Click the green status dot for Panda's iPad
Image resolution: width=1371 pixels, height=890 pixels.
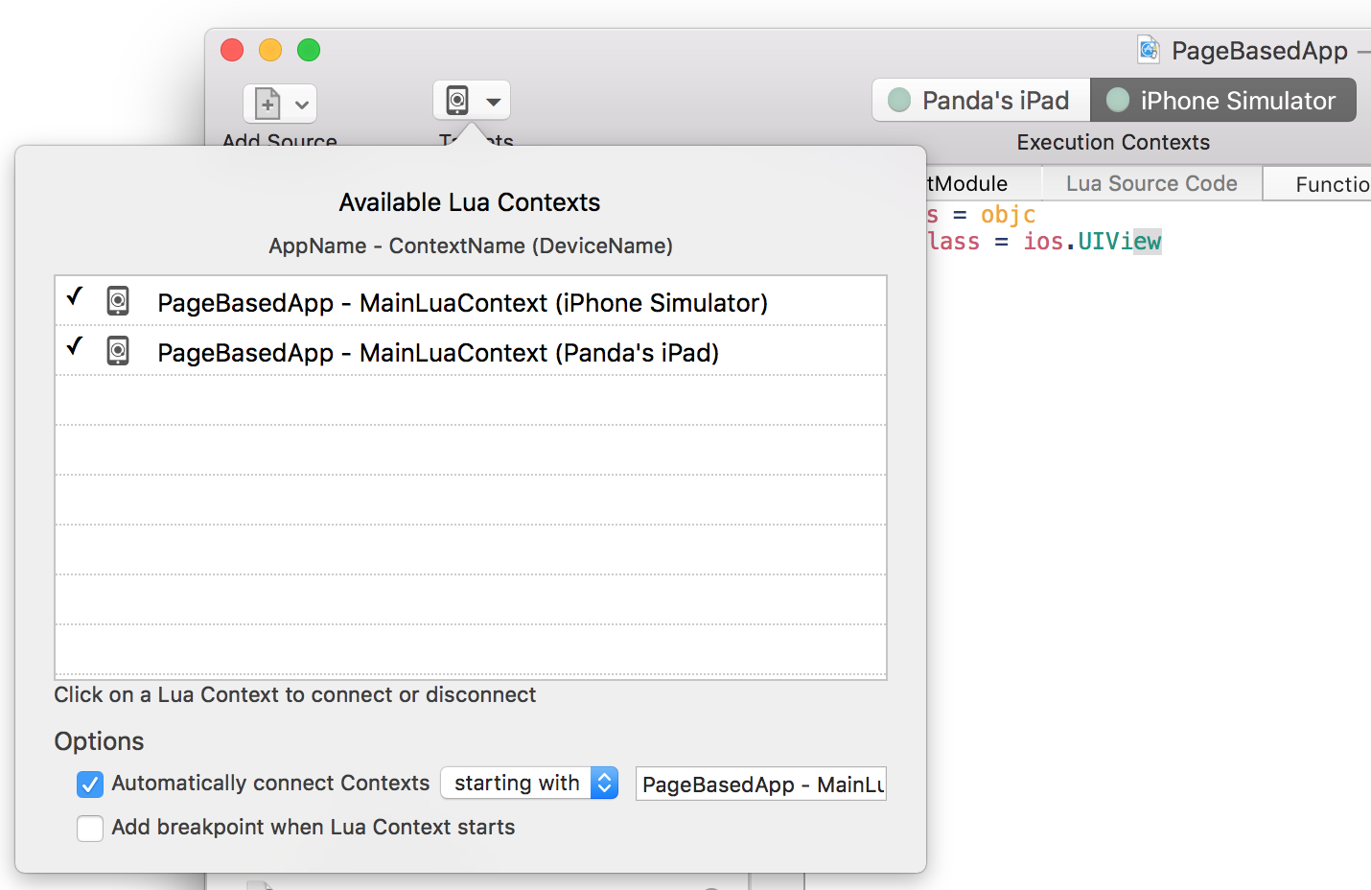coord(899,100)
